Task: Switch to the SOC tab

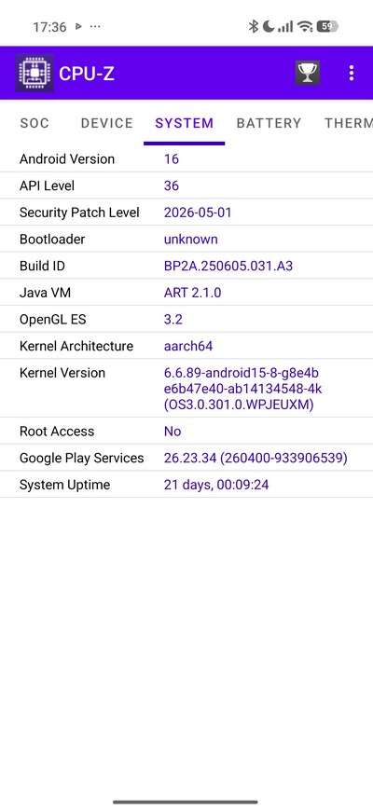Action: pos(35,123)
